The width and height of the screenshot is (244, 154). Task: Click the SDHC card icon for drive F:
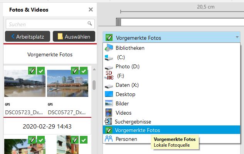point(109,75)
